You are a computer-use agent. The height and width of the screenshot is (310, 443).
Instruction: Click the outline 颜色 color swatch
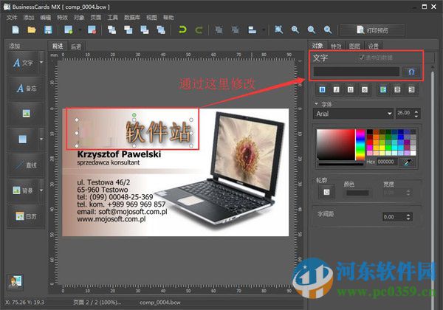357,193
